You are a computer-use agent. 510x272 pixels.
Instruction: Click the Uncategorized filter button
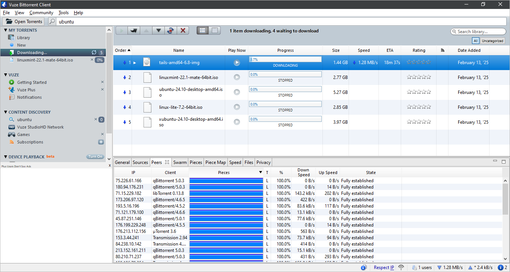pyautogui.click(x=492, y=41)
